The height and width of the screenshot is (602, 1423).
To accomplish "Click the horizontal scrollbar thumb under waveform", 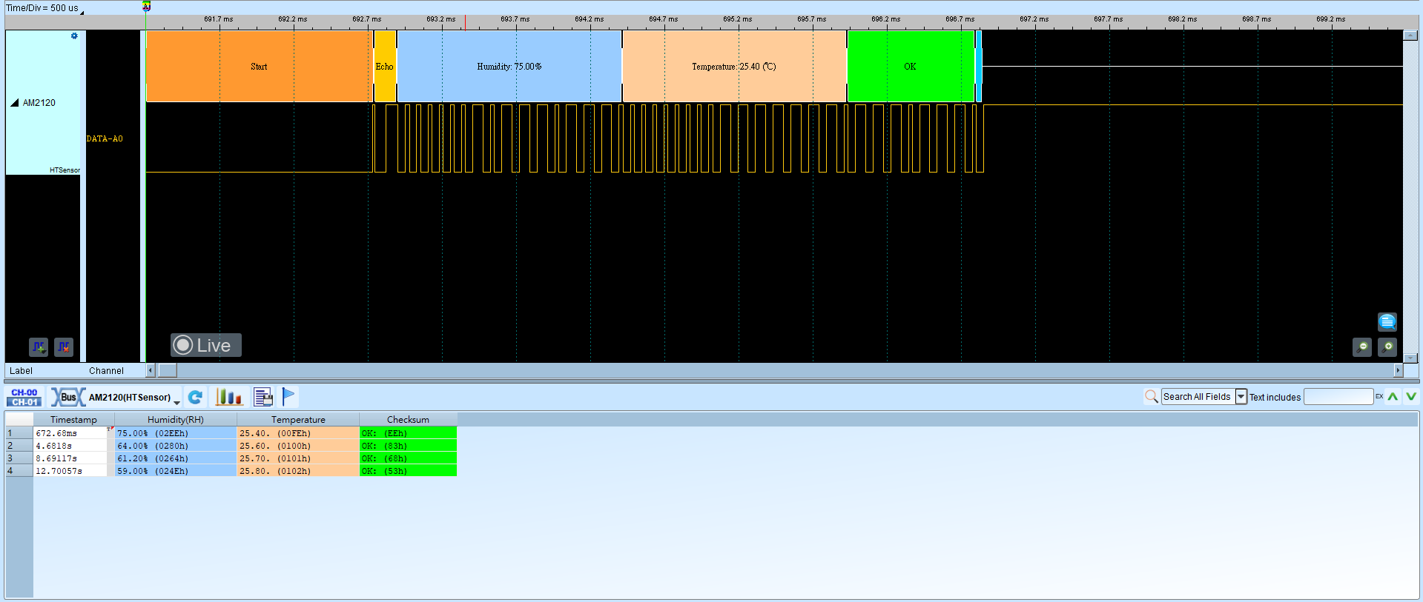I will (x=168, y=370).
